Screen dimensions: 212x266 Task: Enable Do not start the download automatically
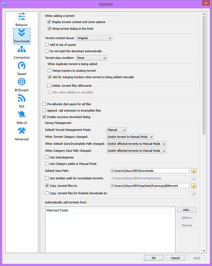coord(47,51)
